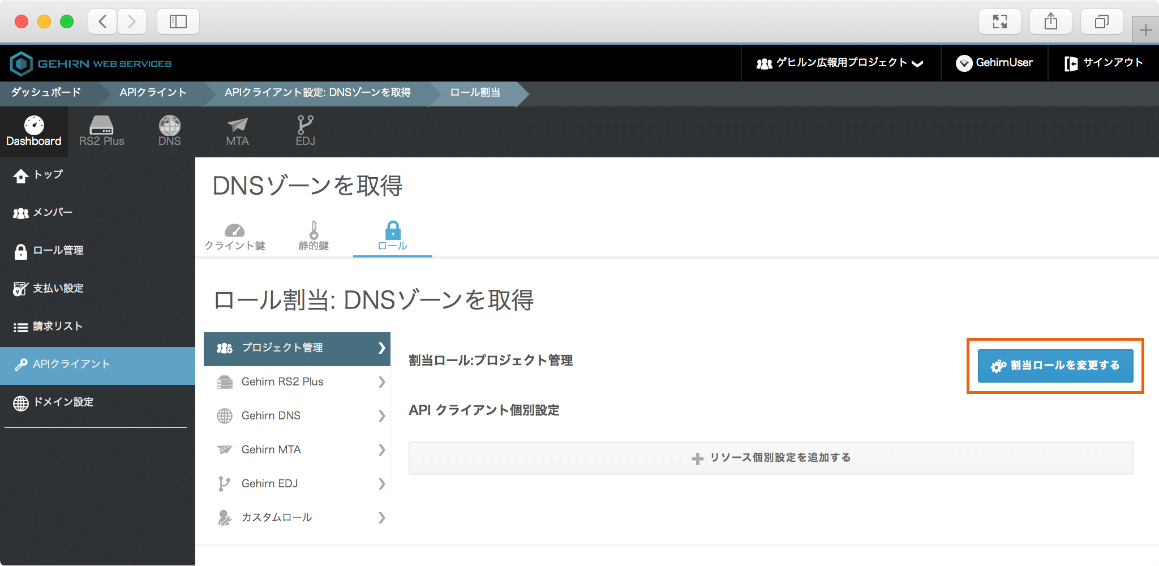Go to APIクライアント breadcrumb

coord(153,93)
